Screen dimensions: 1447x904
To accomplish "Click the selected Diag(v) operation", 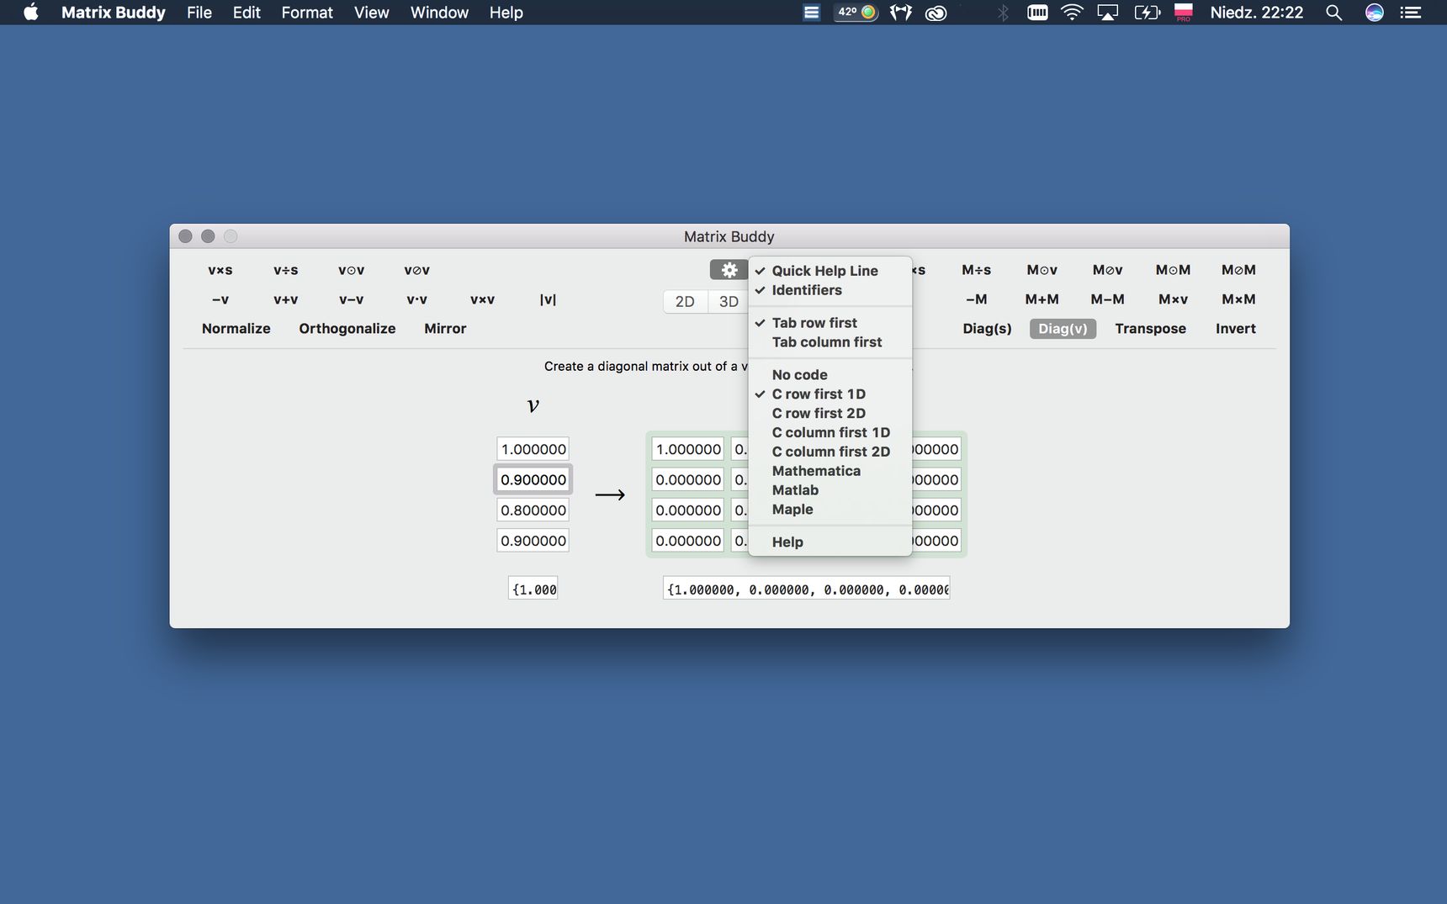I will (x=1063, y=329).
